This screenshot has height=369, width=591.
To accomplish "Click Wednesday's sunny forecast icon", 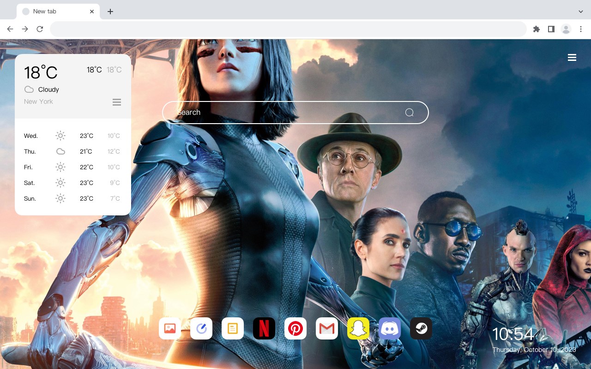I will point(60,136).
